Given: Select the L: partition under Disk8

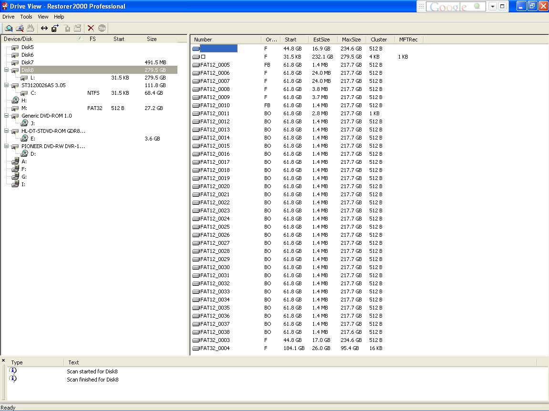Looking at the screenshot, I should 32,78.
